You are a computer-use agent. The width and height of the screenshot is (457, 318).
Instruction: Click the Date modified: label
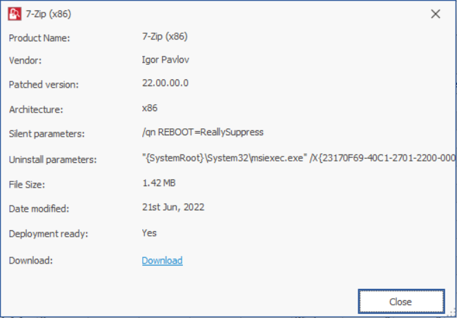[39, 209]
